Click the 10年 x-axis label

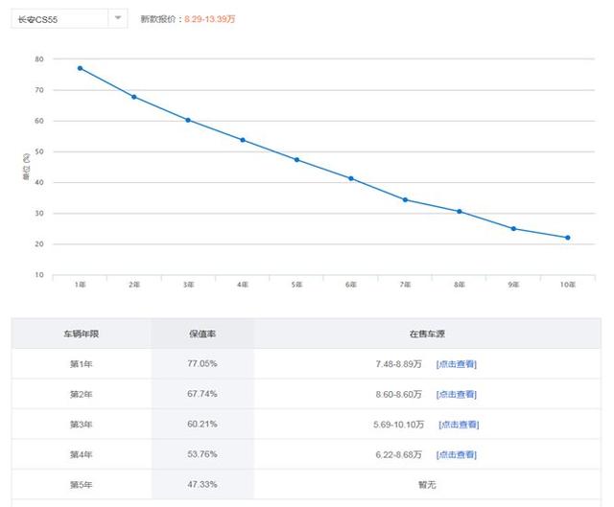point(568,285)
